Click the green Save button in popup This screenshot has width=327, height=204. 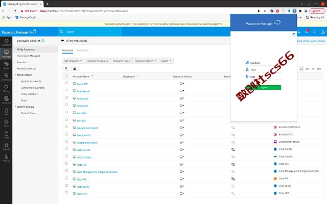[x=264, y=87]
